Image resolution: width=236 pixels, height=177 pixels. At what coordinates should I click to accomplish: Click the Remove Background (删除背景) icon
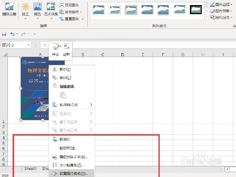9,9
